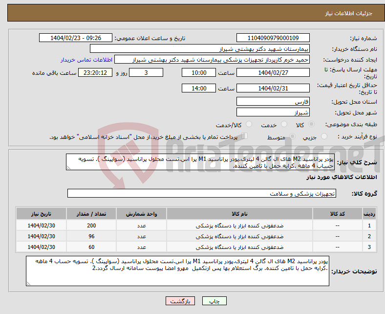Click the ردیف column header
385x314 pixels.
pyautogui.click(x=369, y=214)
